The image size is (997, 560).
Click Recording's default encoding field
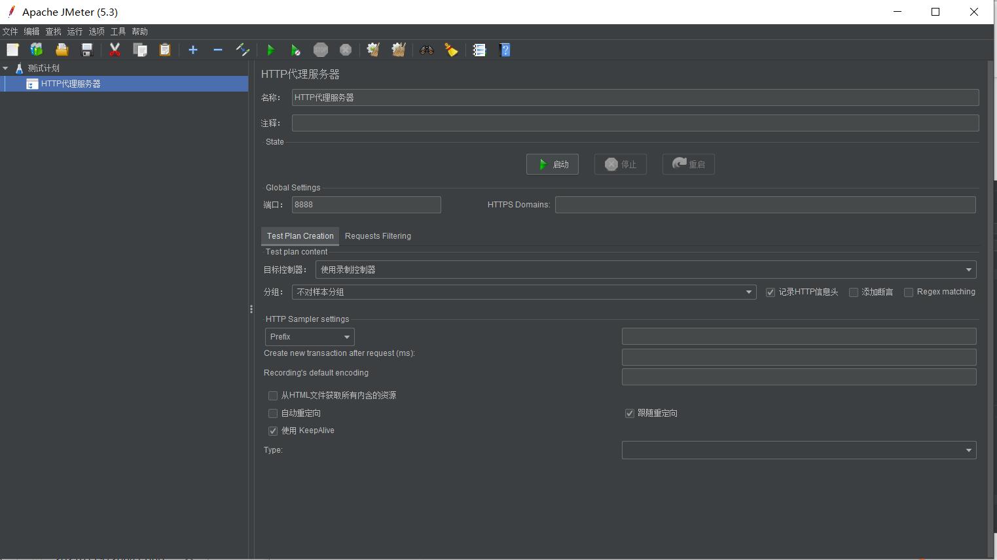click(799, 376)
